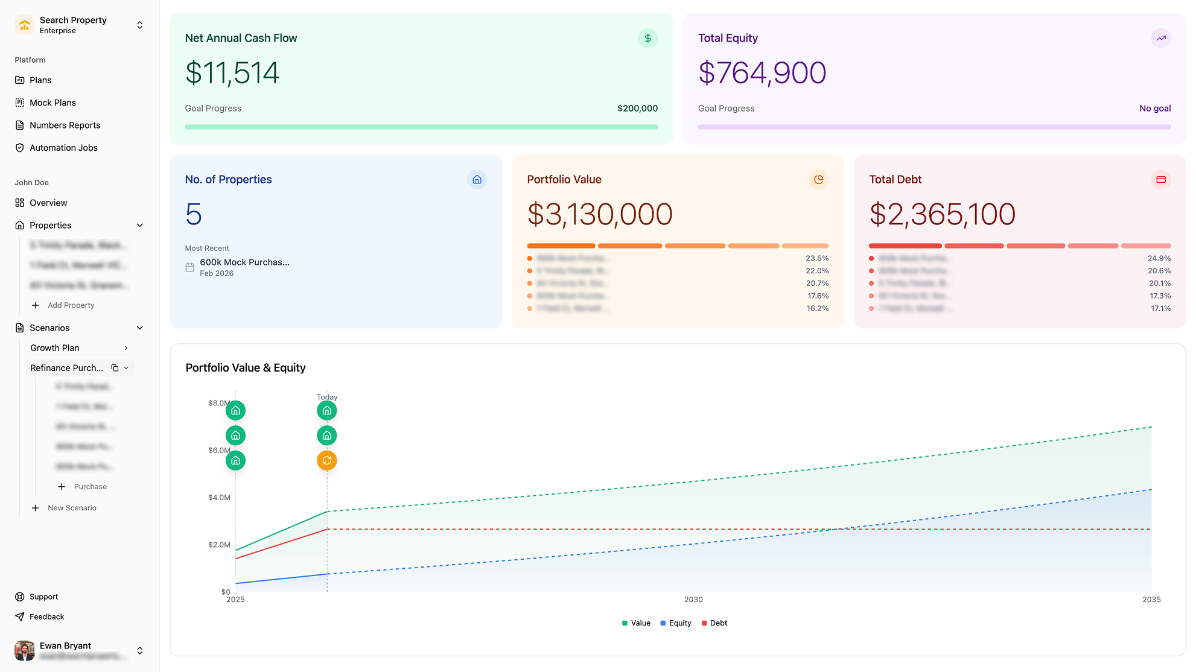Viewport: 1196px width, 672px height.
Task: Click the duplicate icon next to Refinance Purch
Action: 115,367
